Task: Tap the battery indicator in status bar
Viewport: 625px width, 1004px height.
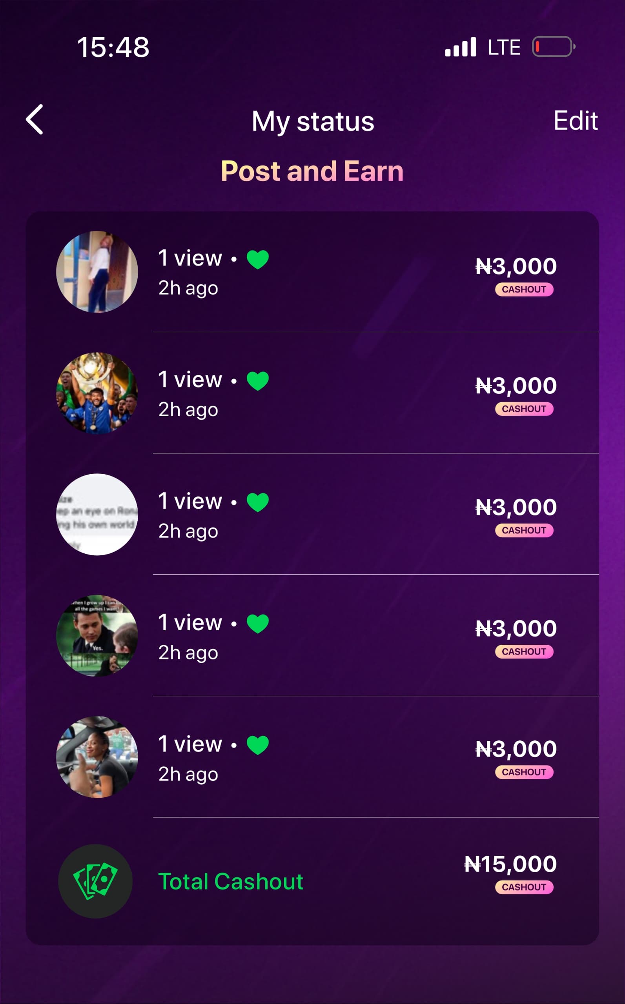Action: [554, 47]
